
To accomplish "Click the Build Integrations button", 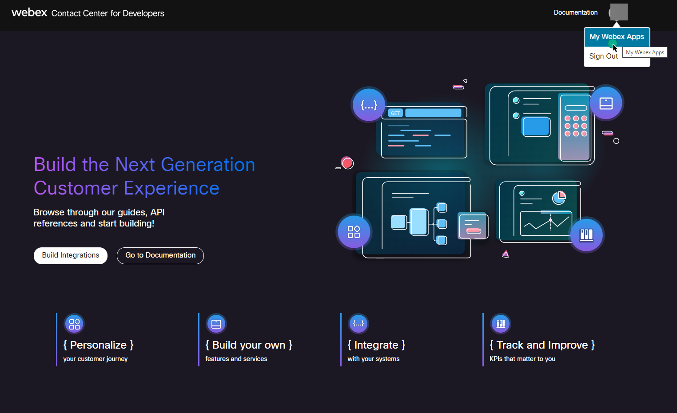I will pyautogui.click(x=70, y=255).
